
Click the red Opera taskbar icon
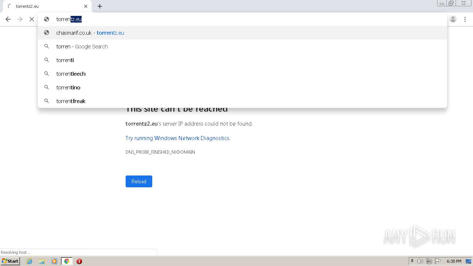tap(79, 261)
